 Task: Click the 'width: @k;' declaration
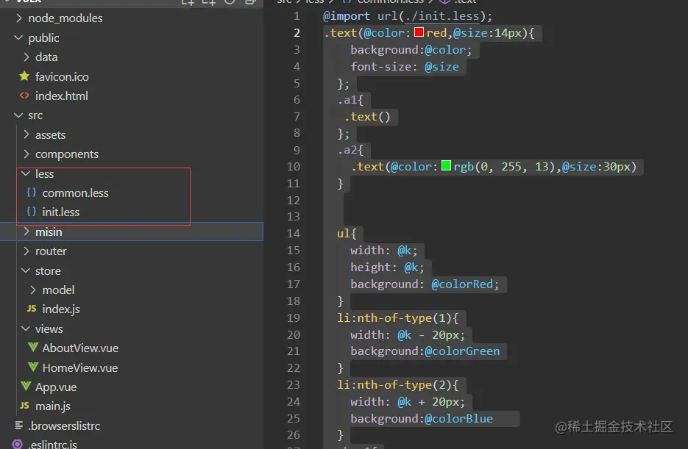384,251
